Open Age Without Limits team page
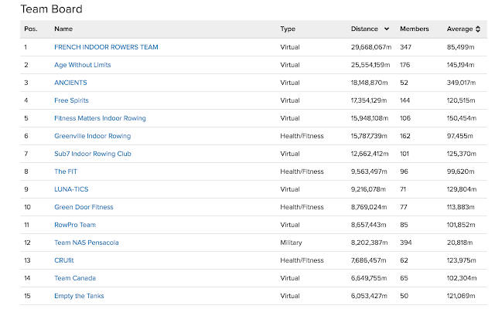 (83, 65)
